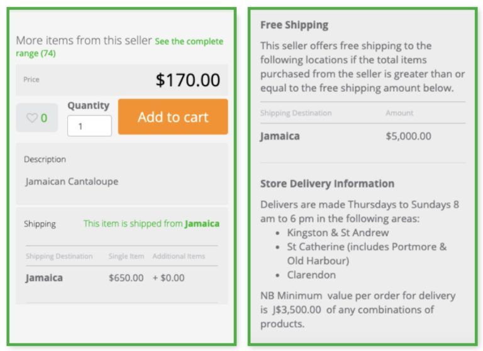The height and width of the screenshot is (351, 483).
Task: Click the $170.00 price value
Action: 188,80
